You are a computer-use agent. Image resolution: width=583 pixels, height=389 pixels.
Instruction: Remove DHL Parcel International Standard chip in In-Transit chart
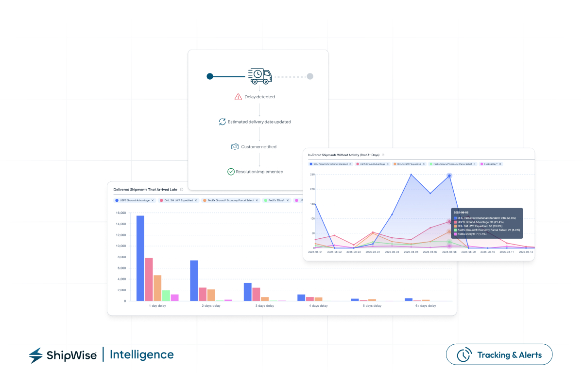pos(350,164)
